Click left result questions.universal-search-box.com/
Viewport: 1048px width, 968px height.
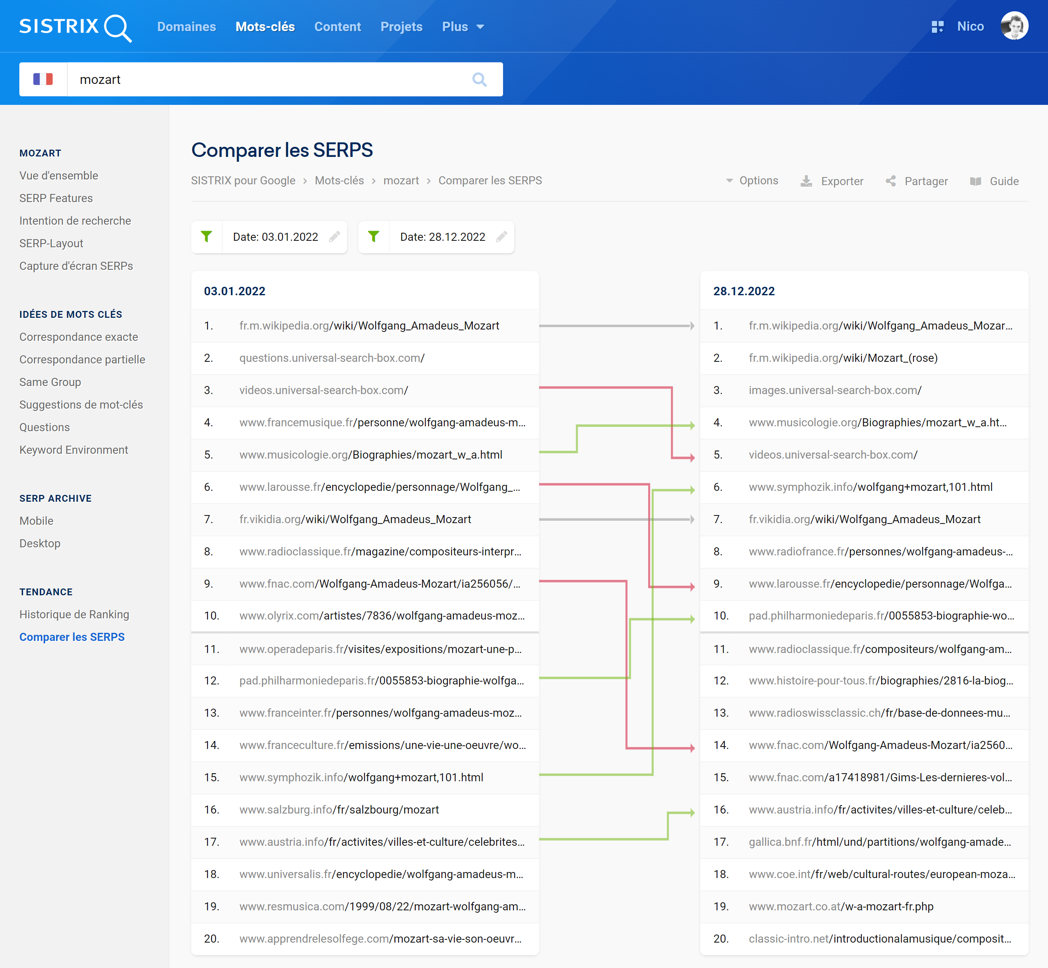coord(332,358)
